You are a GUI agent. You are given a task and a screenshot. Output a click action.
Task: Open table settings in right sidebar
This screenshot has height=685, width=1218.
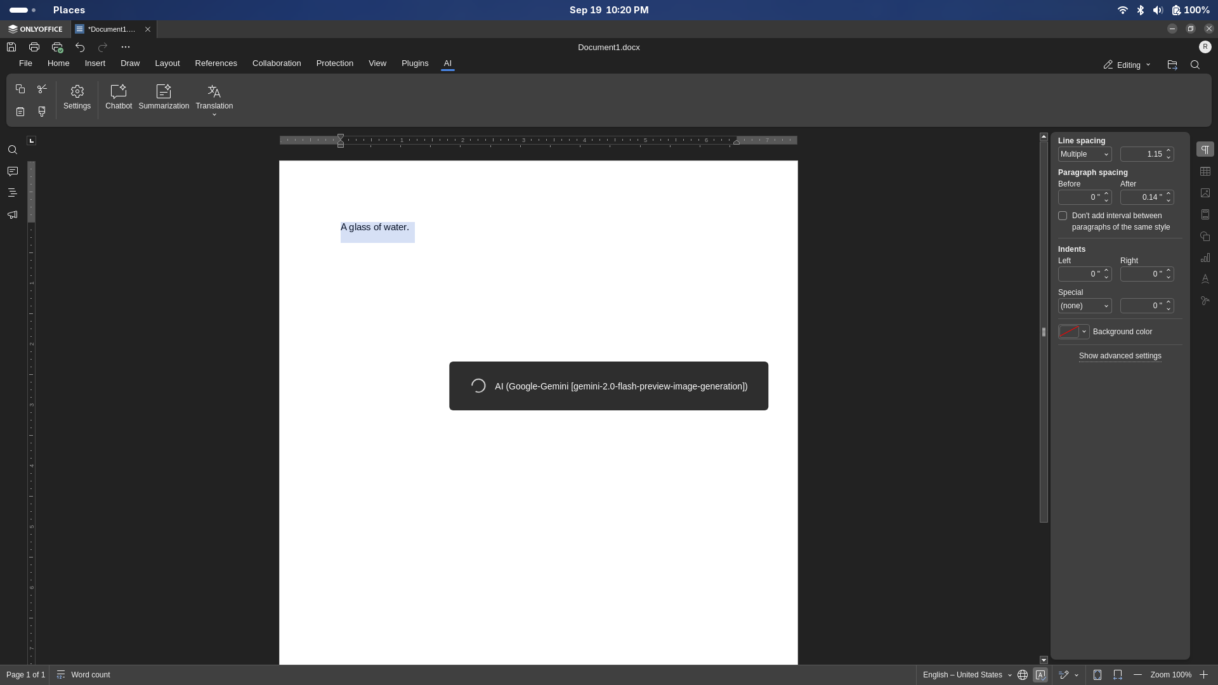(x=1205, y=171)
